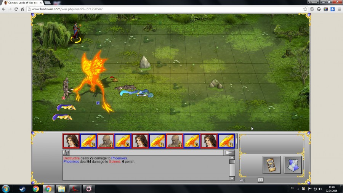Select the first hero portrait in turn queue
The image size is (343, 193).
click(71, 141)
